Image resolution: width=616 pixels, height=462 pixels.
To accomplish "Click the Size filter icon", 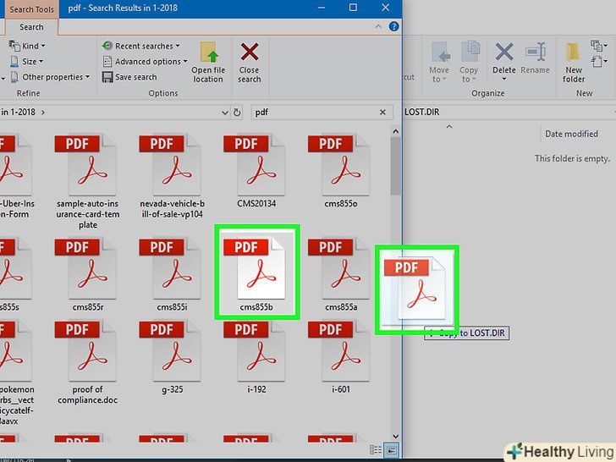I will (x=14, y=62).
